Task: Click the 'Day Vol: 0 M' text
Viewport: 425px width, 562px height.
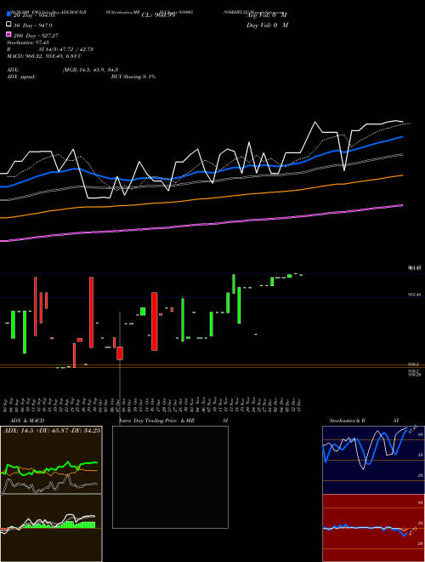Action: (267, 25)
